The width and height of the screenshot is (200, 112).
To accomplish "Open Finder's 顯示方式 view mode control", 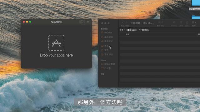I will (x=160, y=22).
